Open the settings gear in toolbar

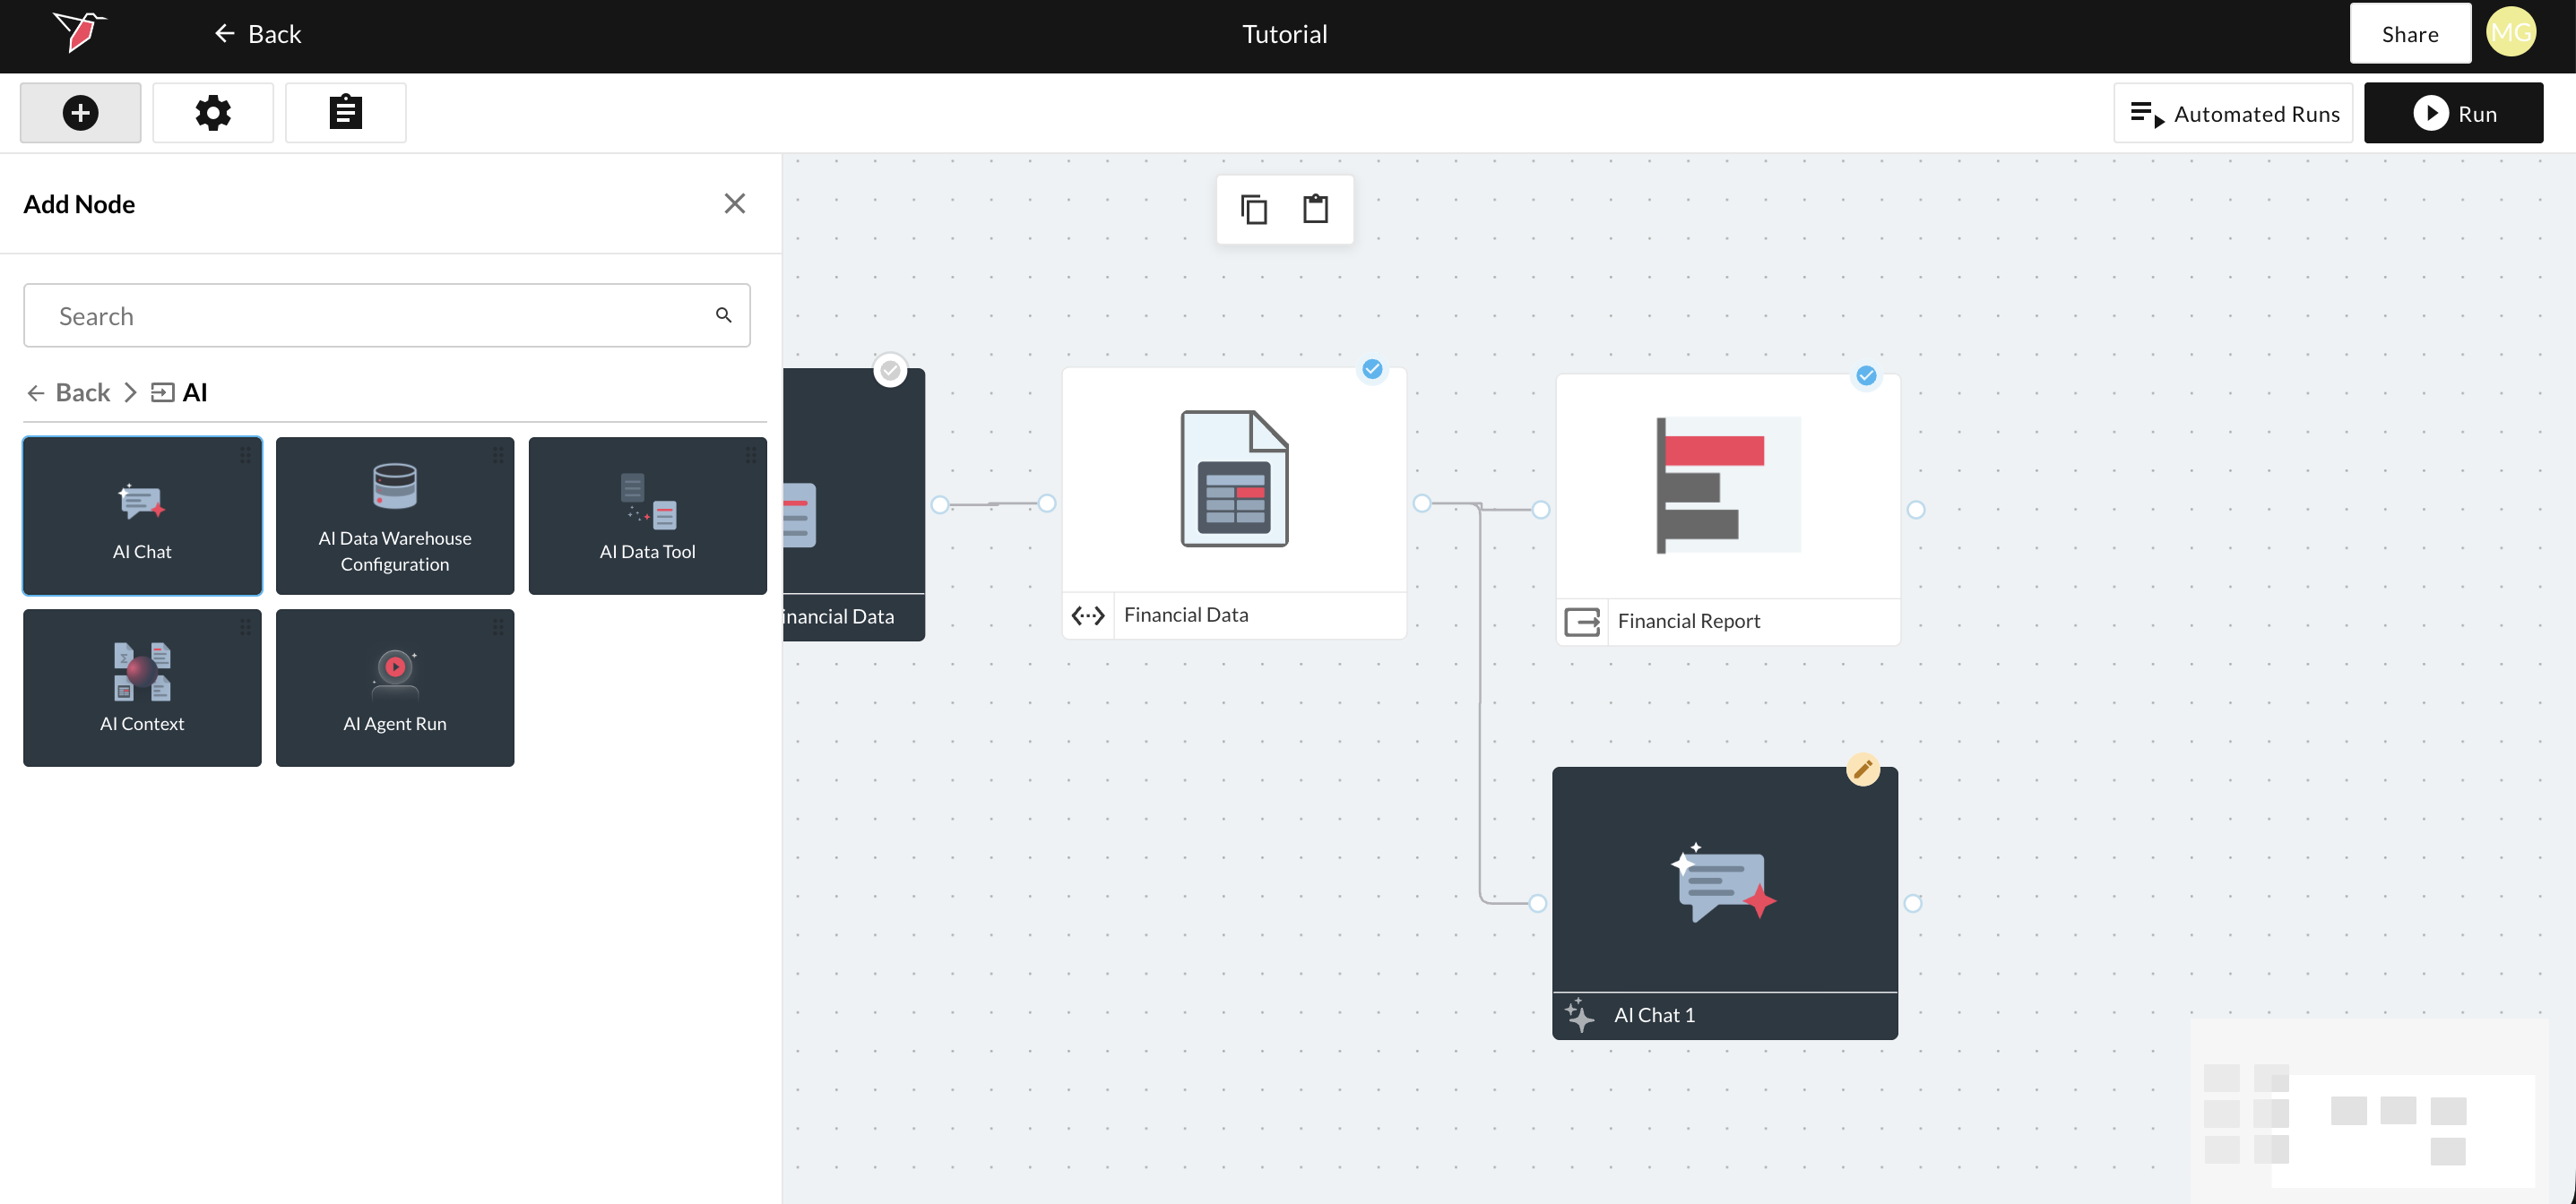212,113
